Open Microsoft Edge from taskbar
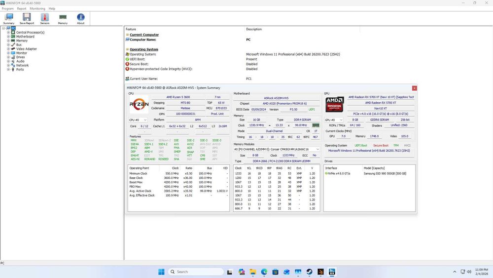 click(x=264, y=272)
